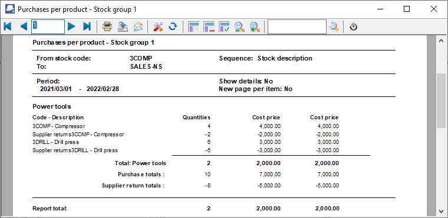448x218 pixels.
Task: Zoom in with the magnifier plus icon
Action: point(255,27)
